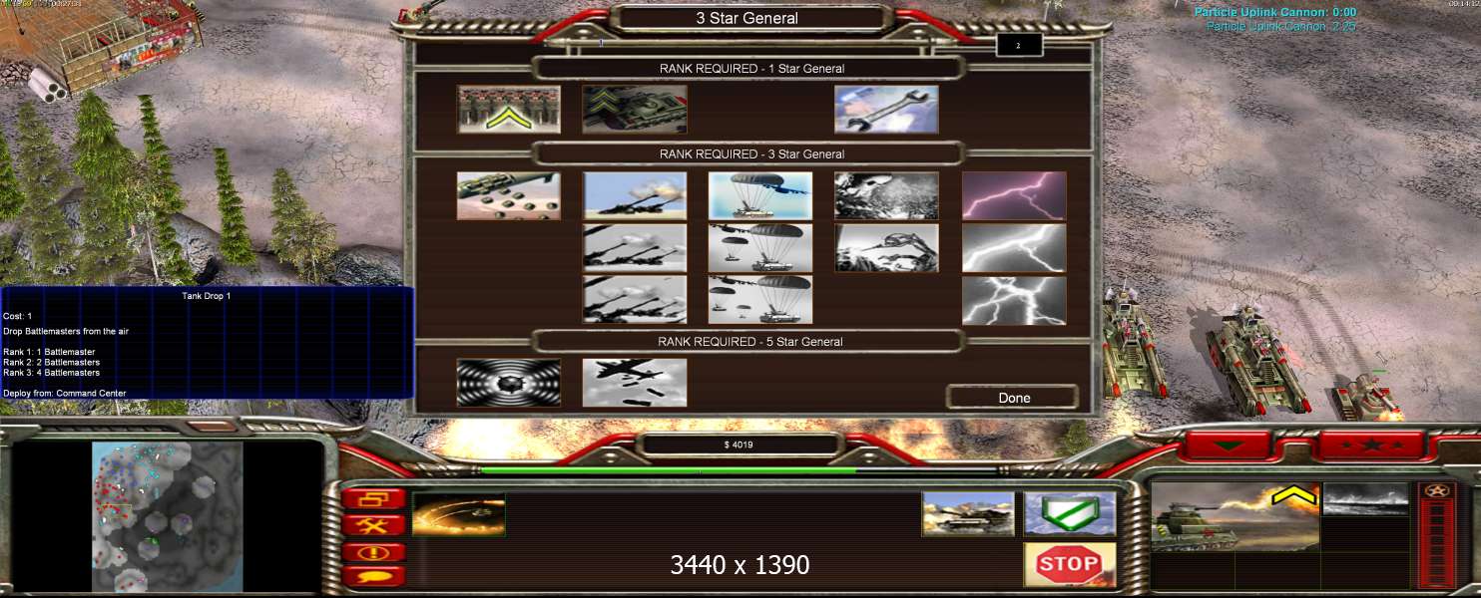This screenshot has width=1481, height=598.
Task: Click 'Deploy from: Command Center' tooltip line
Action: pyautogui.click(x=65, y=393)
